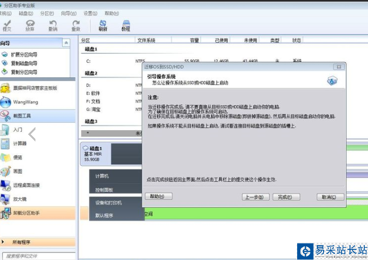Image resolution: width=368 pixels, height=260 pixels.
Task: Open 截图工具 snipping tool
Action: tap(38, 115)
